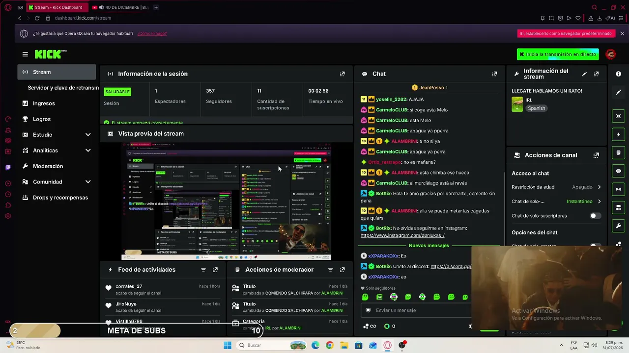Image resolution: width=629 pixels, height=353 pixels.
Task: Open the Instagram link in chat
Action: (402, 236)
